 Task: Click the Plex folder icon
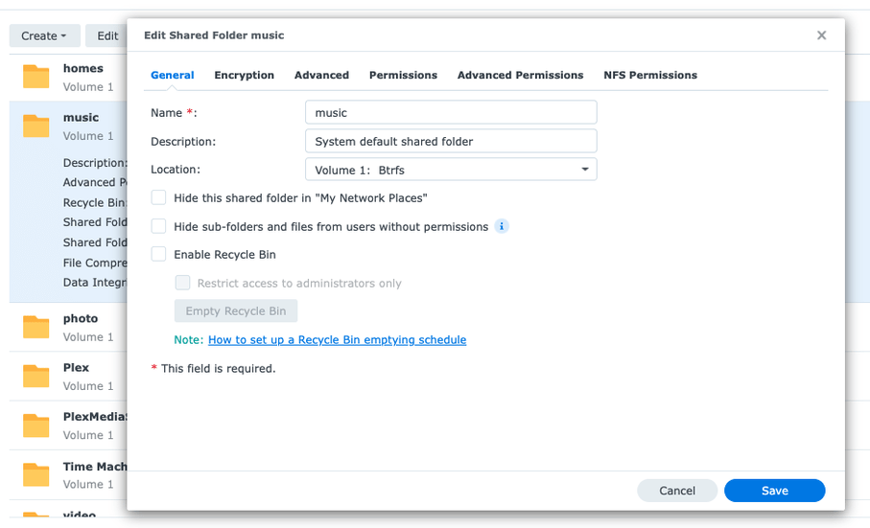[x=36, y=376]
